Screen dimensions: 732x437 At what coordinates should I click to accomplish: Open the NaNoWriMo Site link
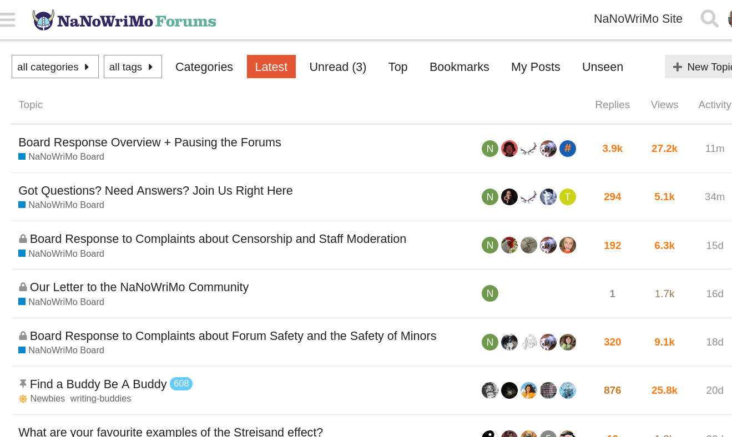coord(638,19)
